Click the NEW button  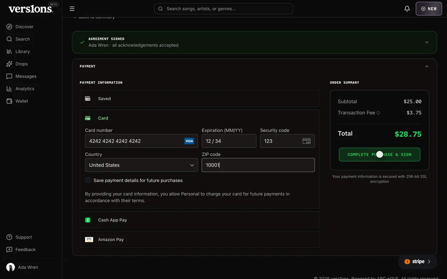point(429,9)
